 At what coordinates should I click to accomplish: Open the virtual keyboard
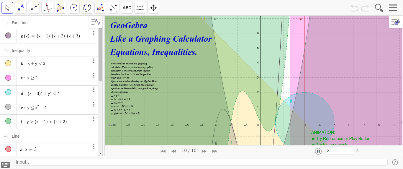(x=5, y=165)
